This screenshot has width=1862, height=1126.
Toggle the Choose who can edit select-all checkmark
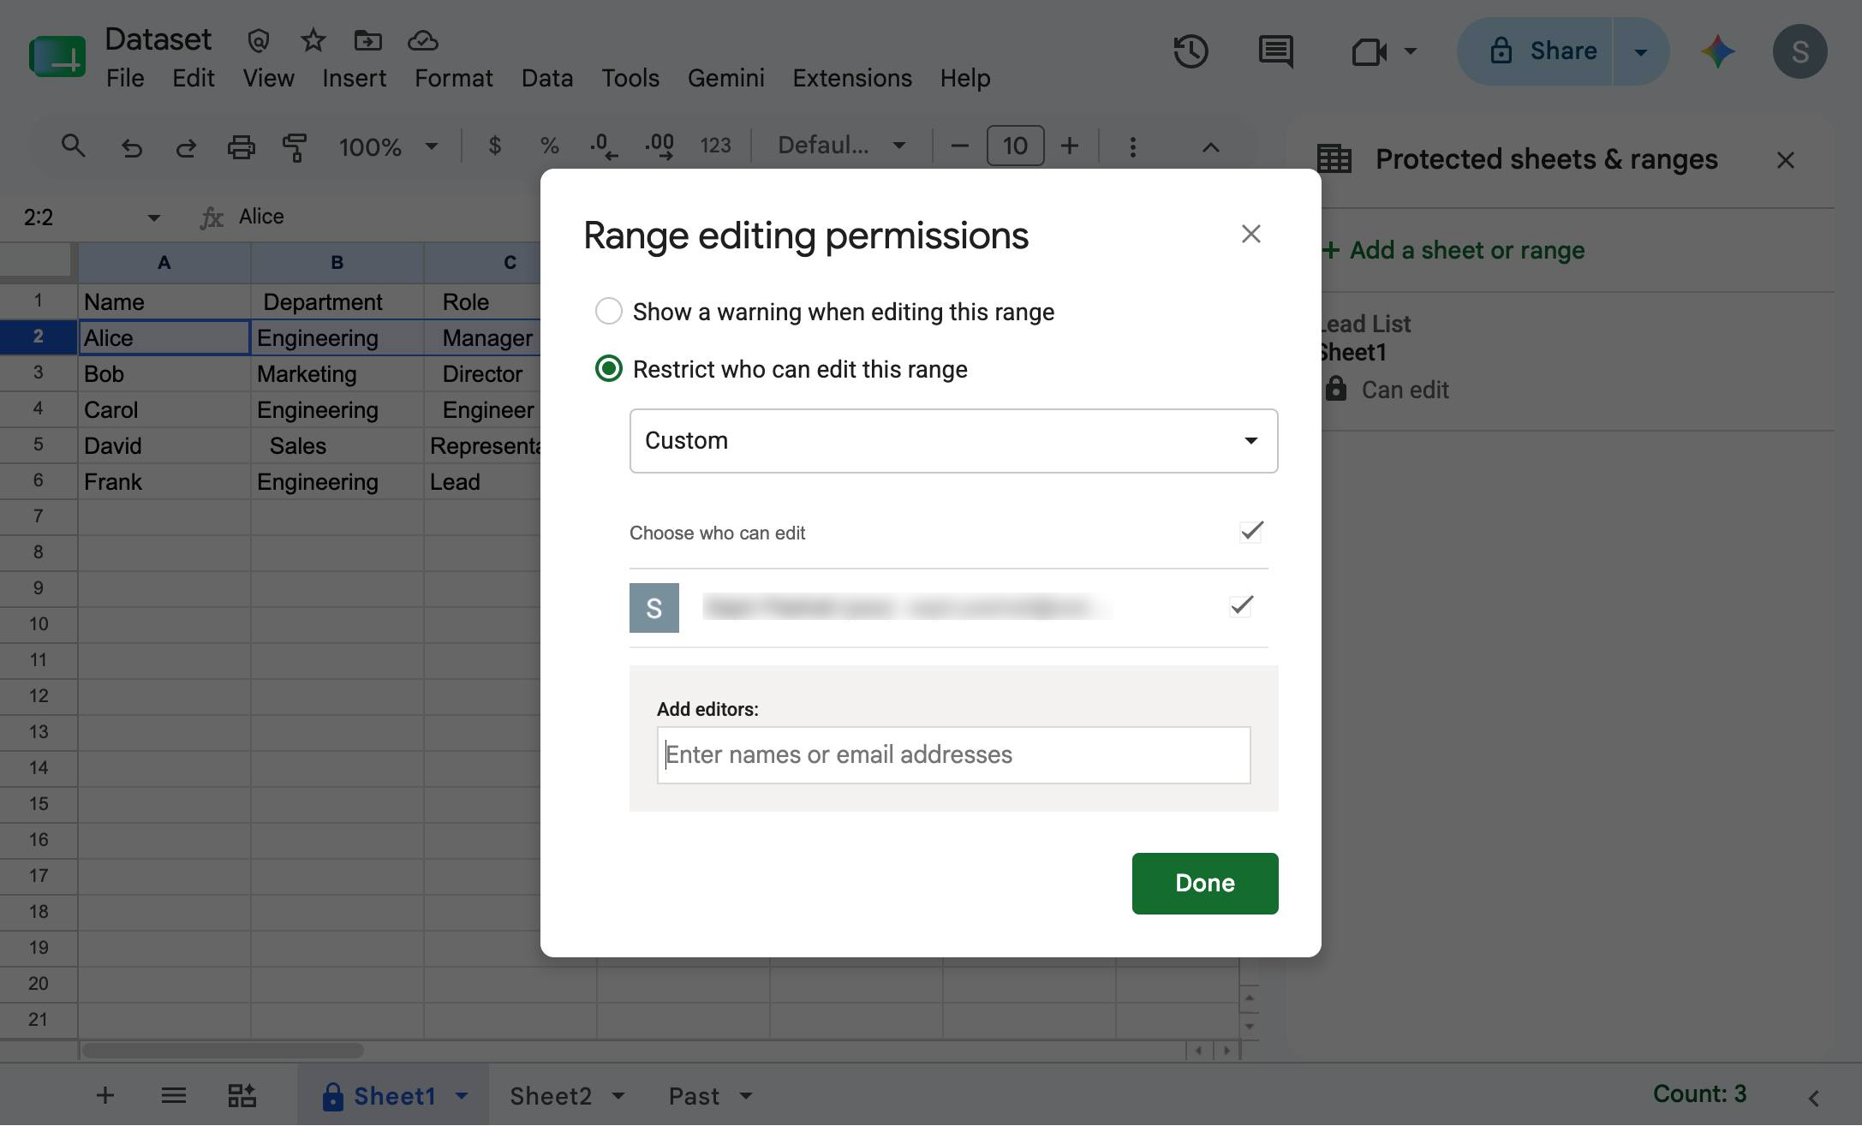pyautogui.click(x=1251, y=532)
